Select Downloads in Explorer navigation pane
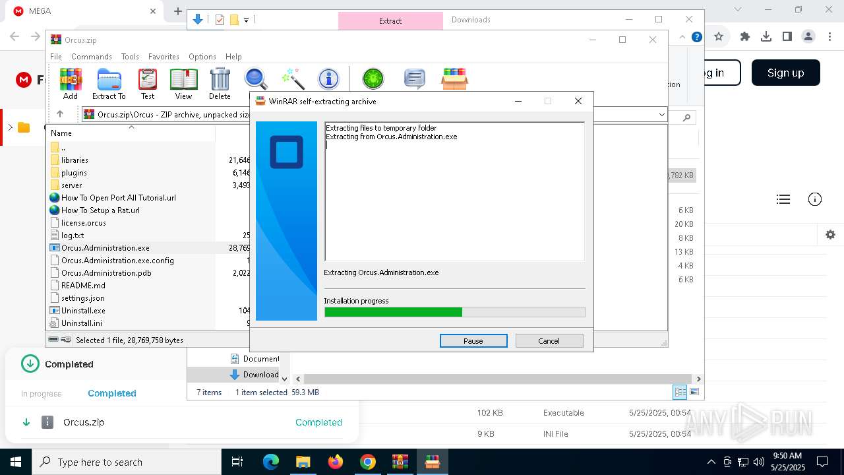The height and width of the screenshot is (475, 844). 254,374
